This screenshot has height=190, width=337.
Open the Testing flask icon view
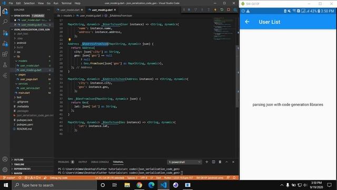[5, 65]
